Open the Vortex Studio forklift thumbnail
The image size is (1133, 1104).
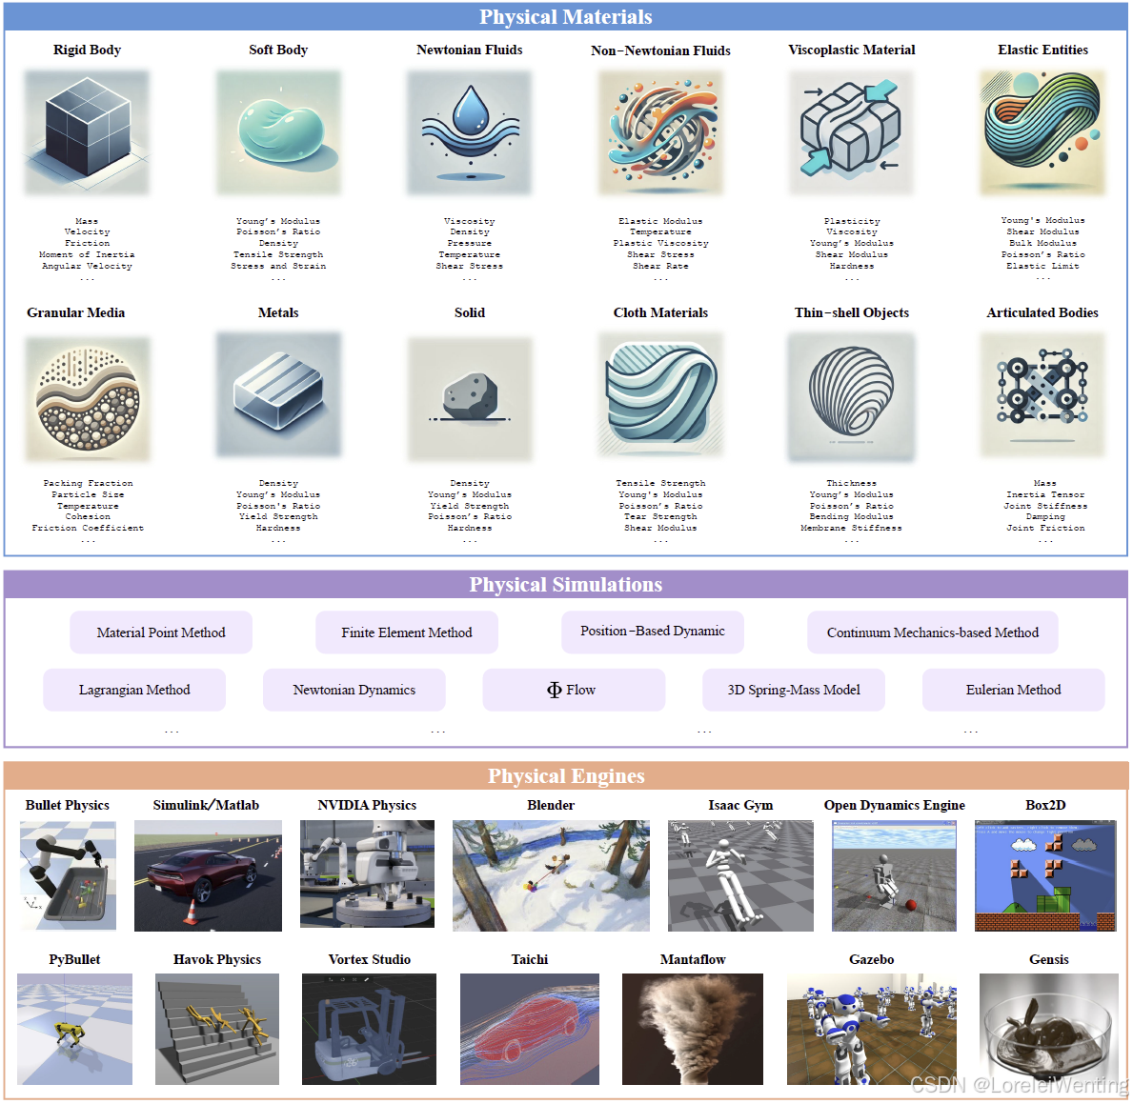pos(369,1029)
